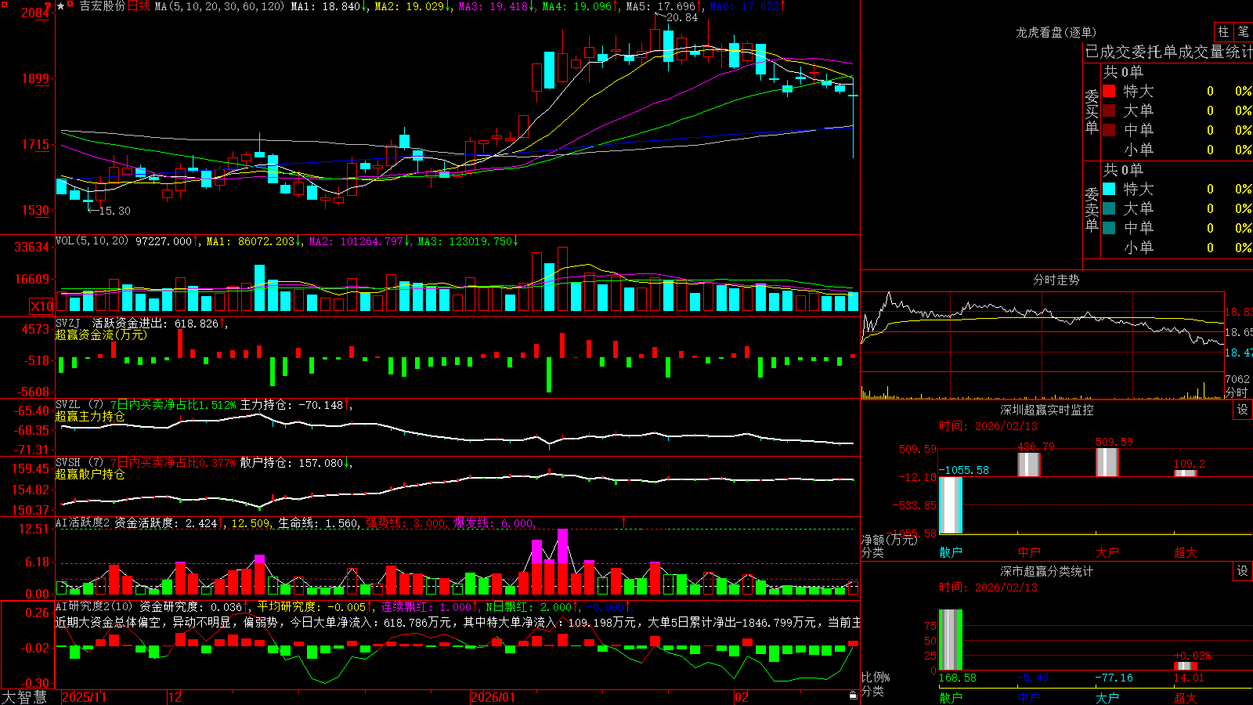
Task: Open settings 设 for 深市超赢分类统计
Action: click(1243, 571)
